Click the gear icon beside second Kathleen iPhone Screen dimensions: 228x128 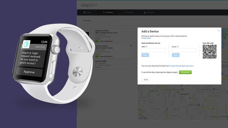[131, 46]
